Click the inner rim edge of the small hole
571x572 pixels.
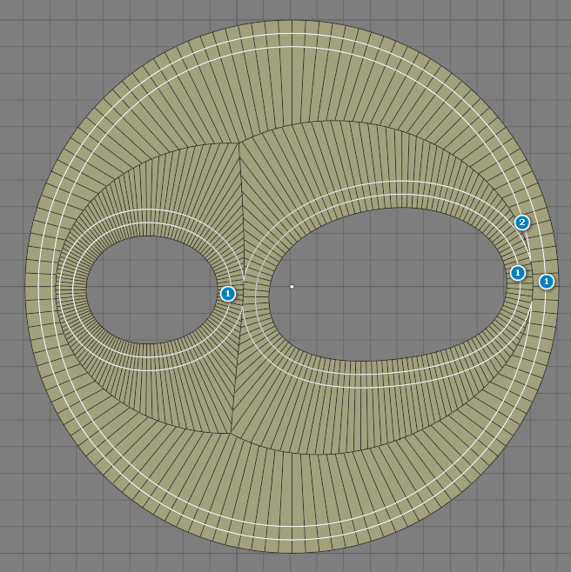[148, 236]
